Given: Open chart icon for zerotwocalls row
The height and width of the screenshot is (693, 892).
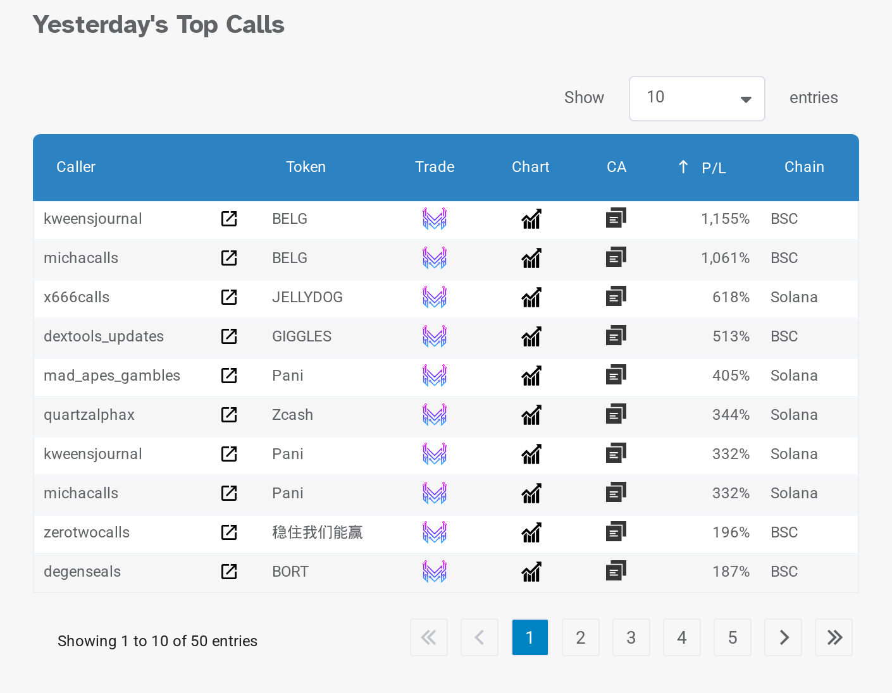Looking at the screenshot, I should 531,532.
